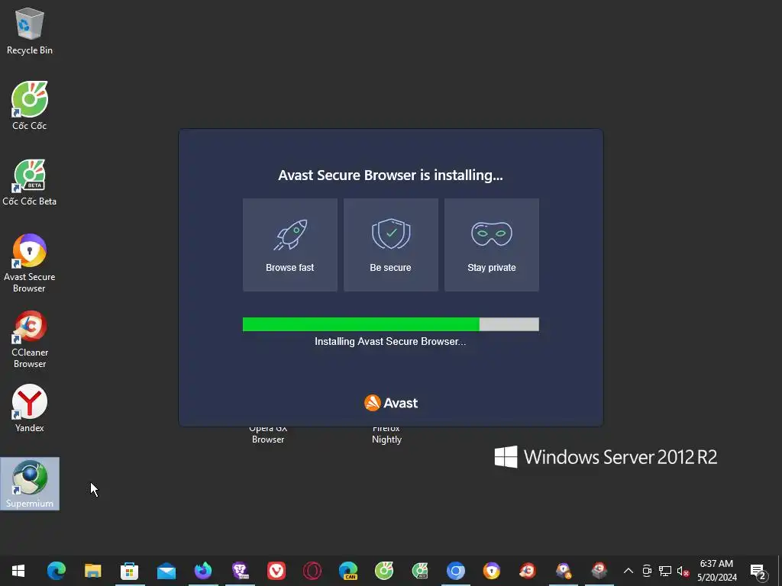Open Microsoft Store from the taskbar
Screen dimensions: 782x586
(130, 571)
